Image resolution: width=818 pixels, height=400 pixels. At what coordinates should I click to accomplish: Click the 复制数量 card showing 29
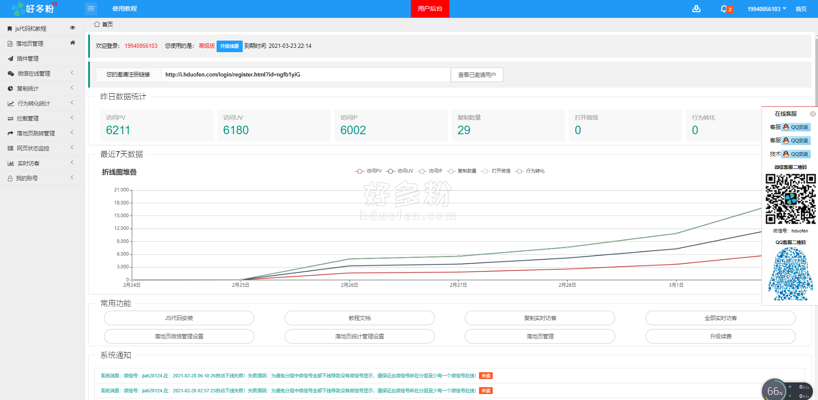(509, 125)
